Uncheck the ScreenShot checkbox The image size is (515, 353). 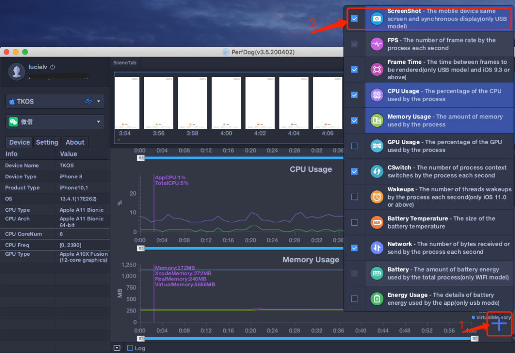click(354, 19)
